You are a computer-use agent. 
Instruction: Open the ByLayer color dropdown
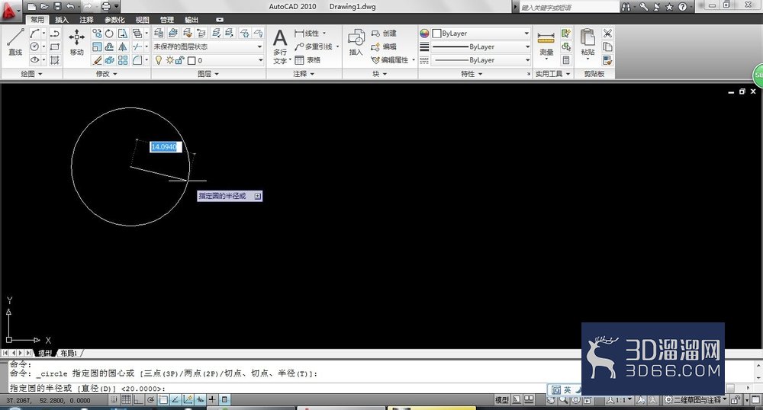coord(481,34)
